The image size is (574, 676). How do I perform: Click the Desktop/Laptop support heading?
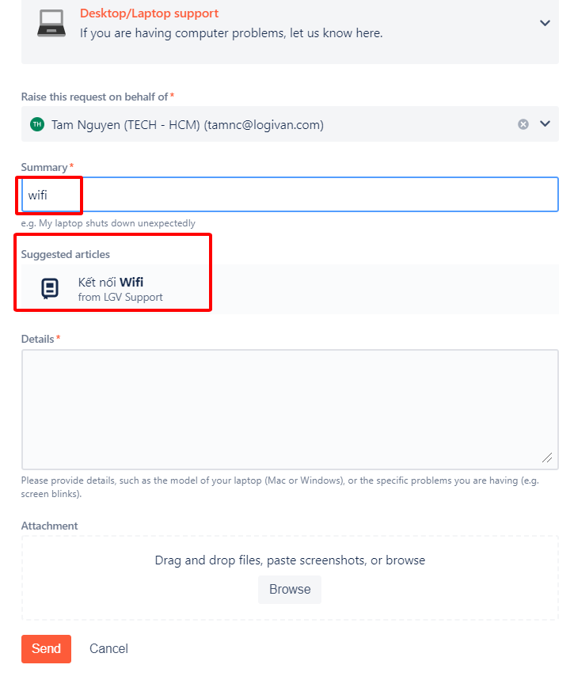pyautogui.click(x=149, y=13)
